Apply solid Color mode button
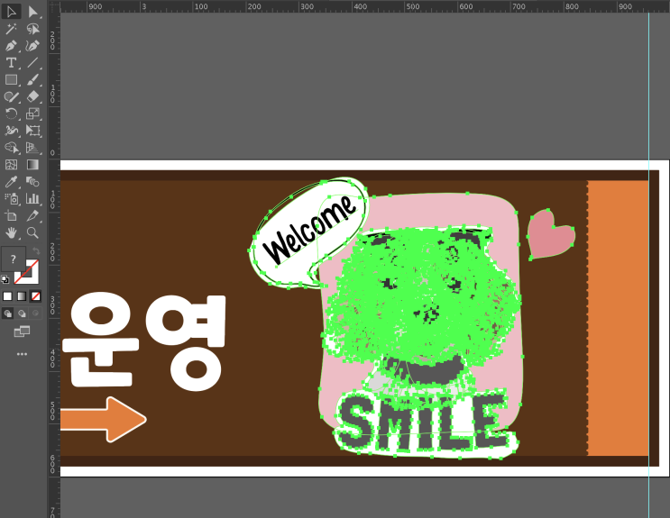This screenshot has height=518, width=670. pyautogui.click(x=7, y=296)
